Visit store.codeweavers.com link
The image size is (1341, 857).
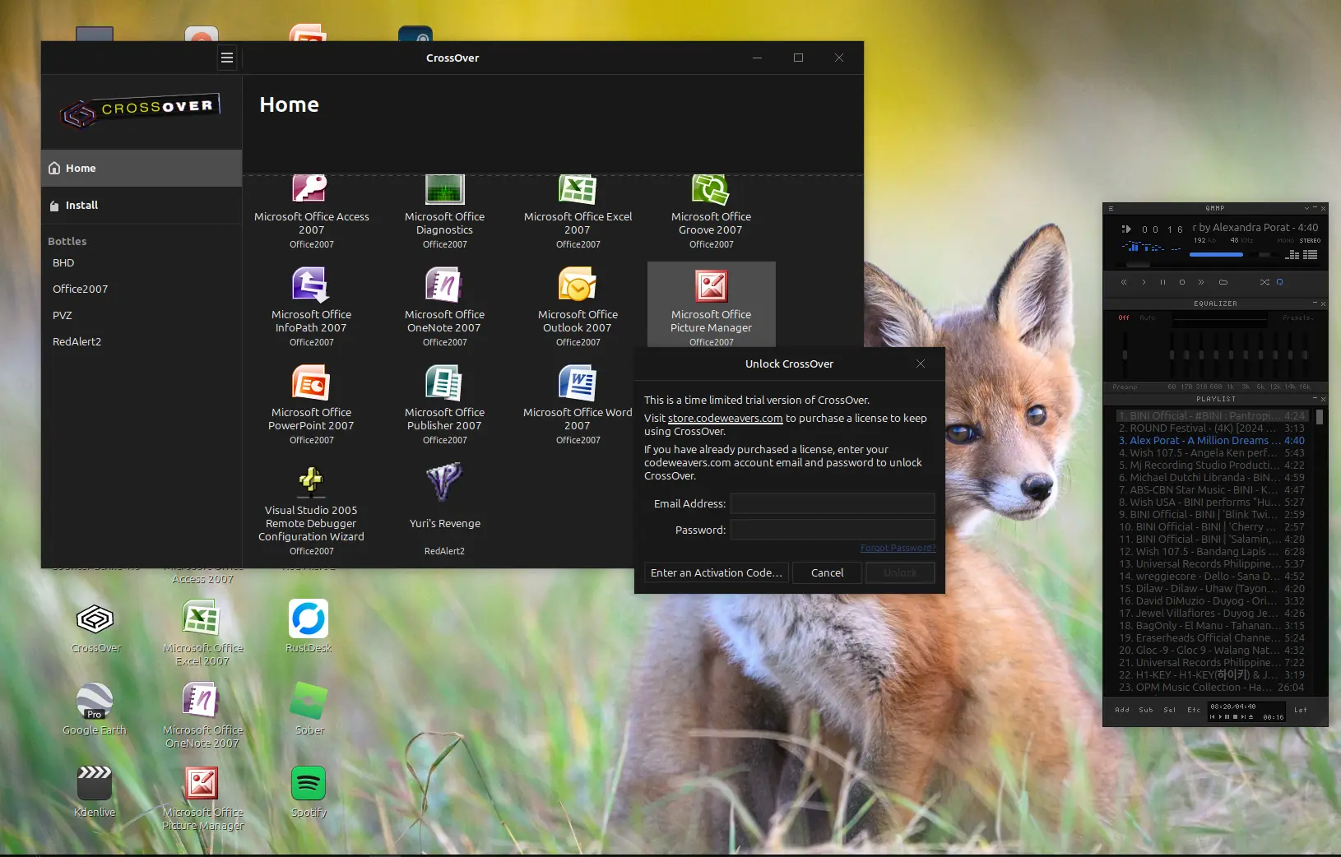click(x=725, y=418)
